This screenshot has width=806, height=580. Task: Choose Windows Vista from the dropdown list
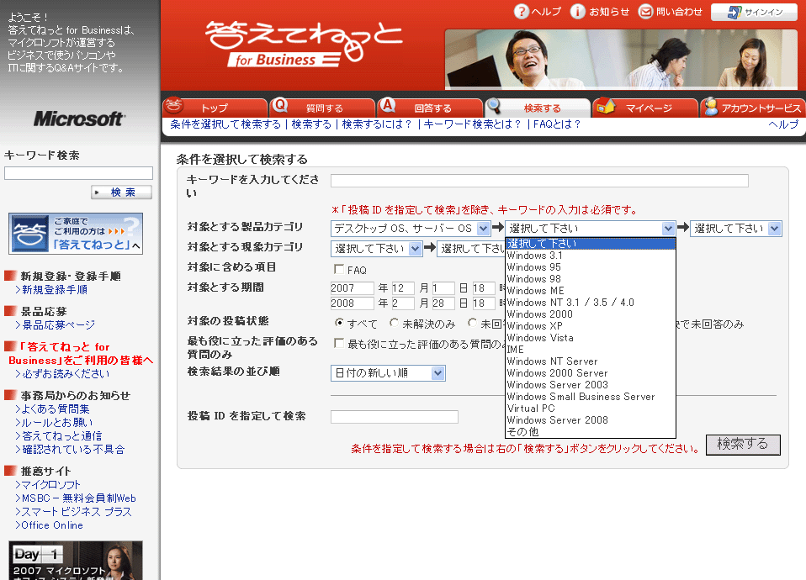tap(540, 338)
